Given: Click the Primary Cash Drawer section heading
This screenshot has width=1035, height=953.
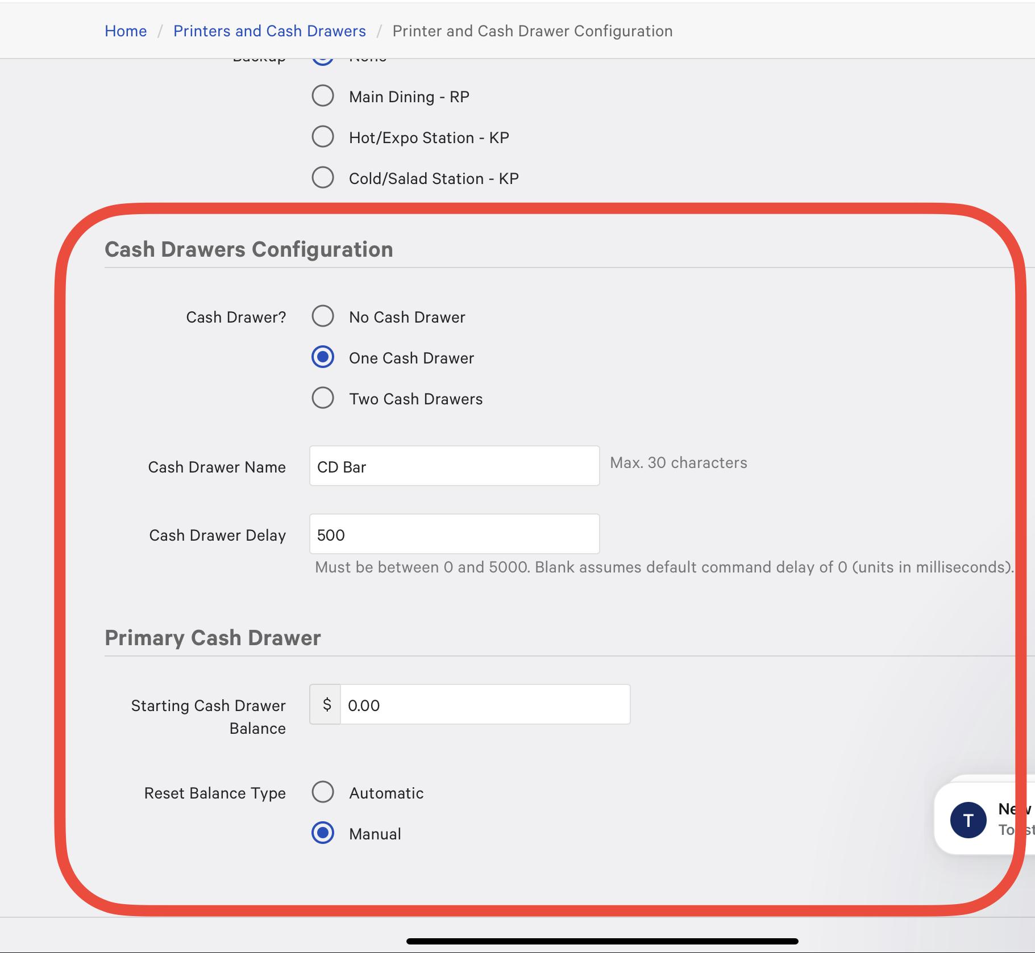Looking at the screenshot, I should point(213,638).
